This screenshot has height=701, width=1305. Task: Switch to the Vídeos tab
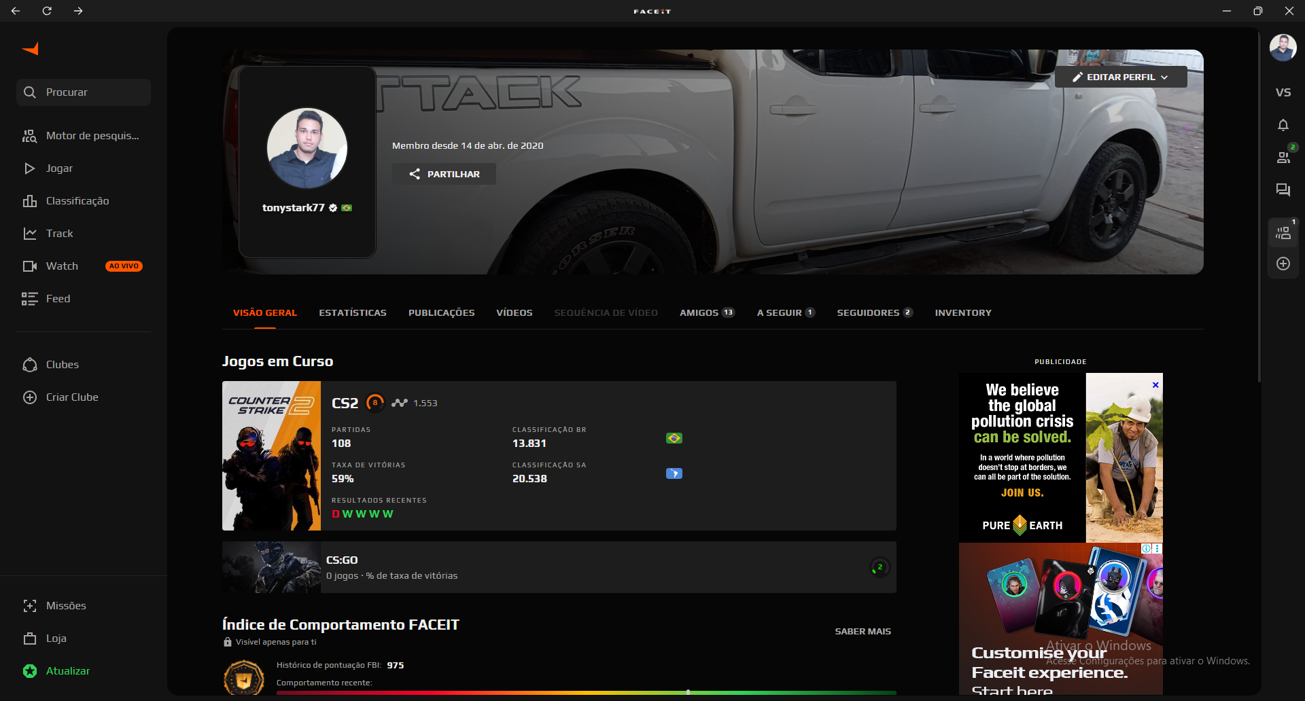515,313
